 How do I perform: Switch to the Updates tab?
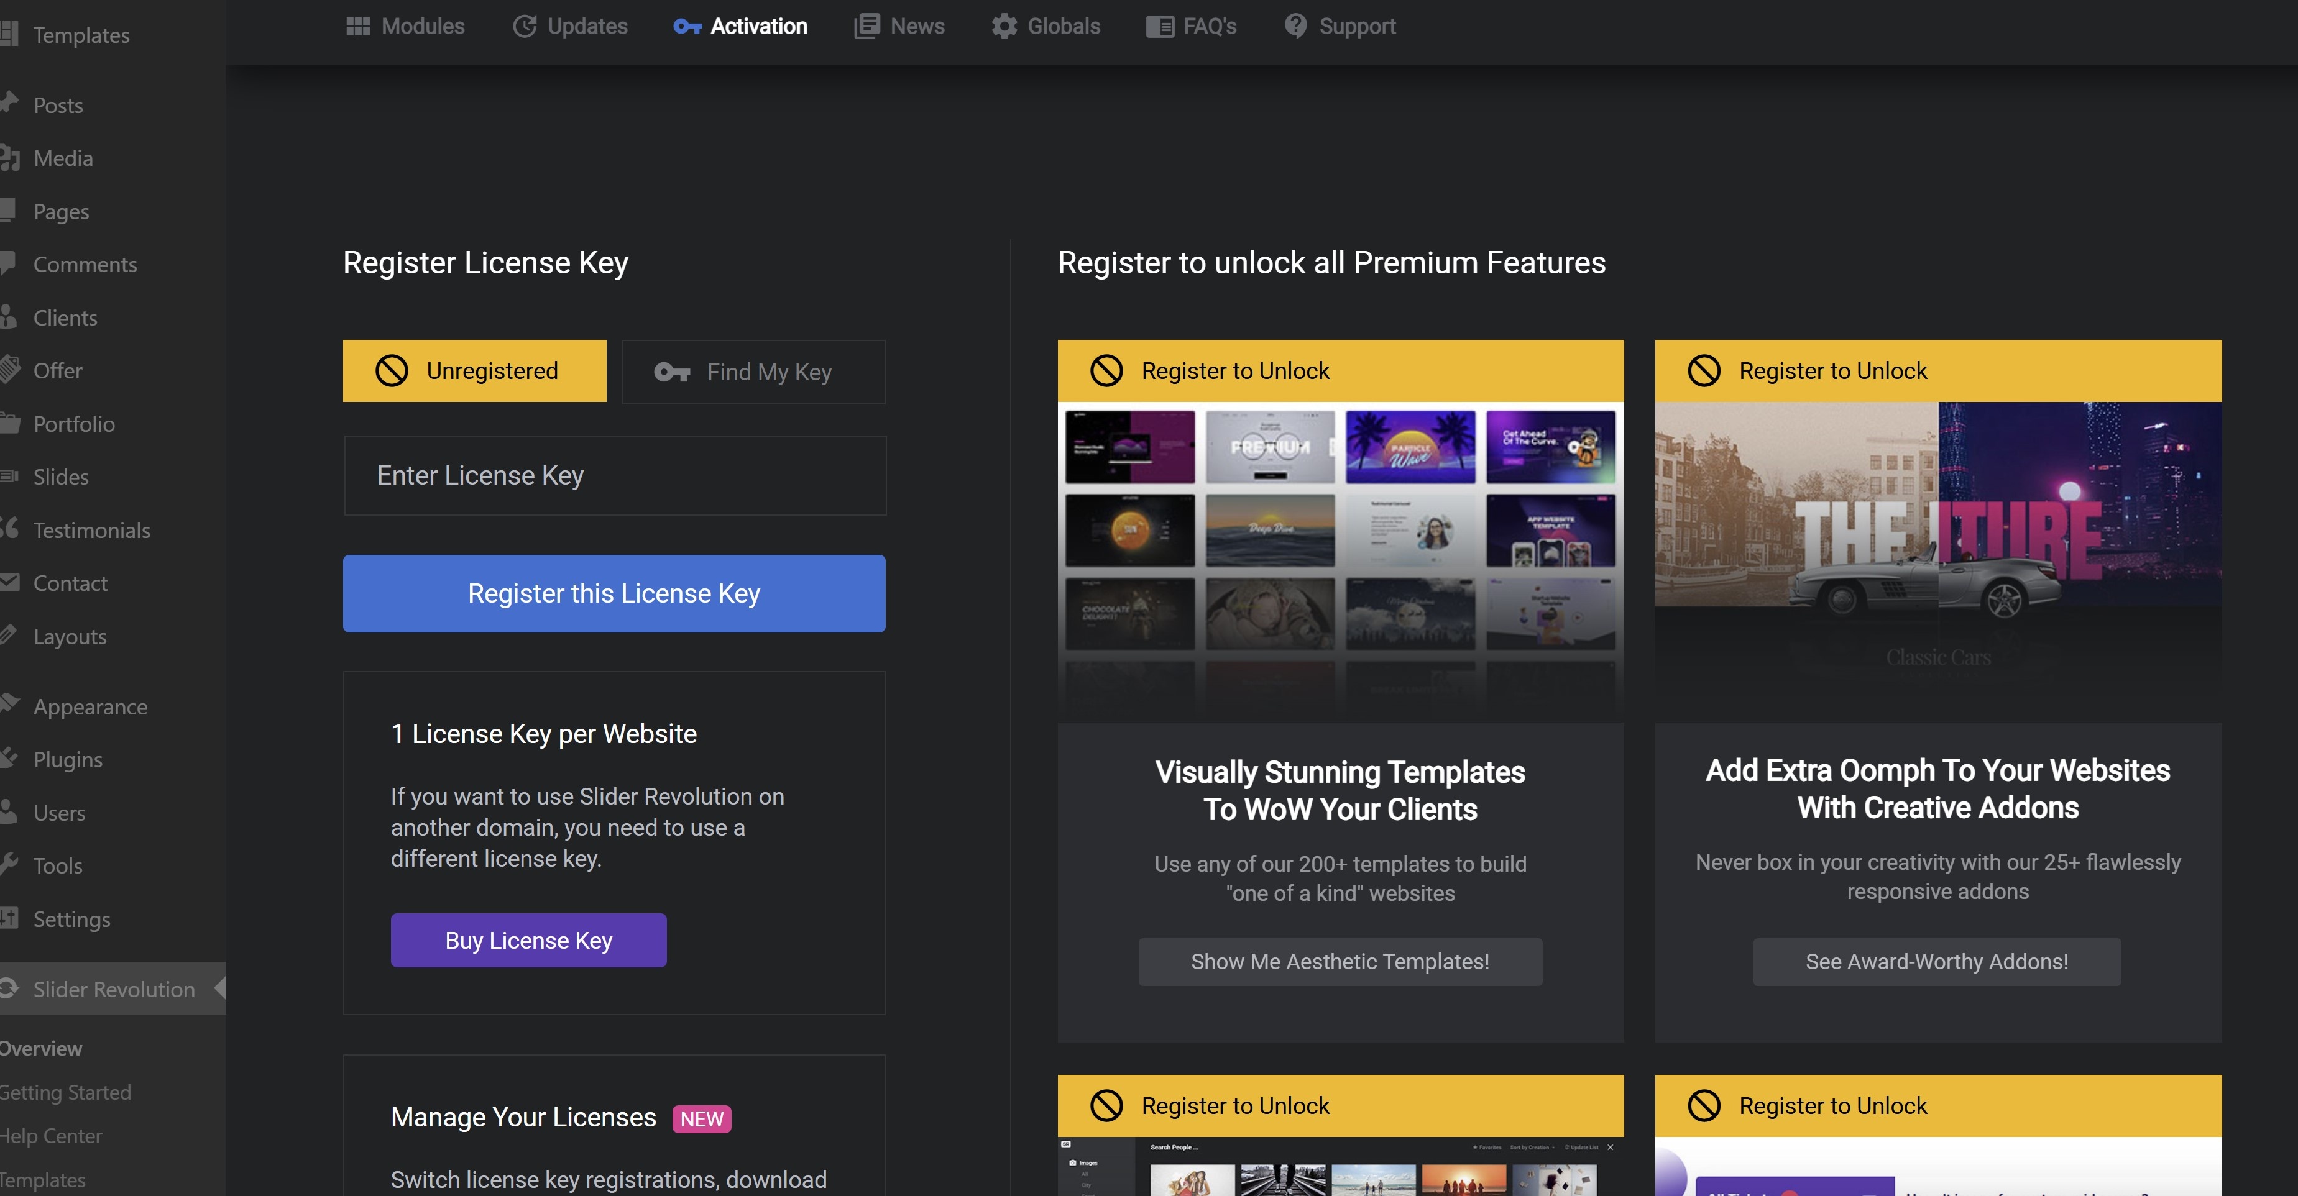tap(586, 26)
